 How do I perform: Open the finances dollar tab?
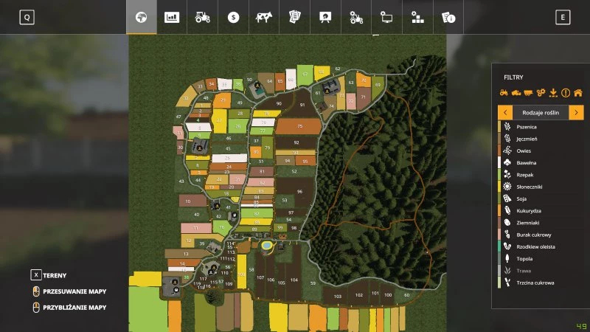(x=234, y=17)
